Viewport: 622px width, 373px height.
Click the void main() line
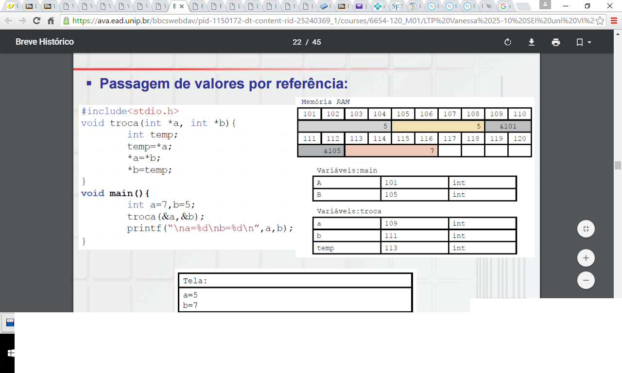pos(115,193)
